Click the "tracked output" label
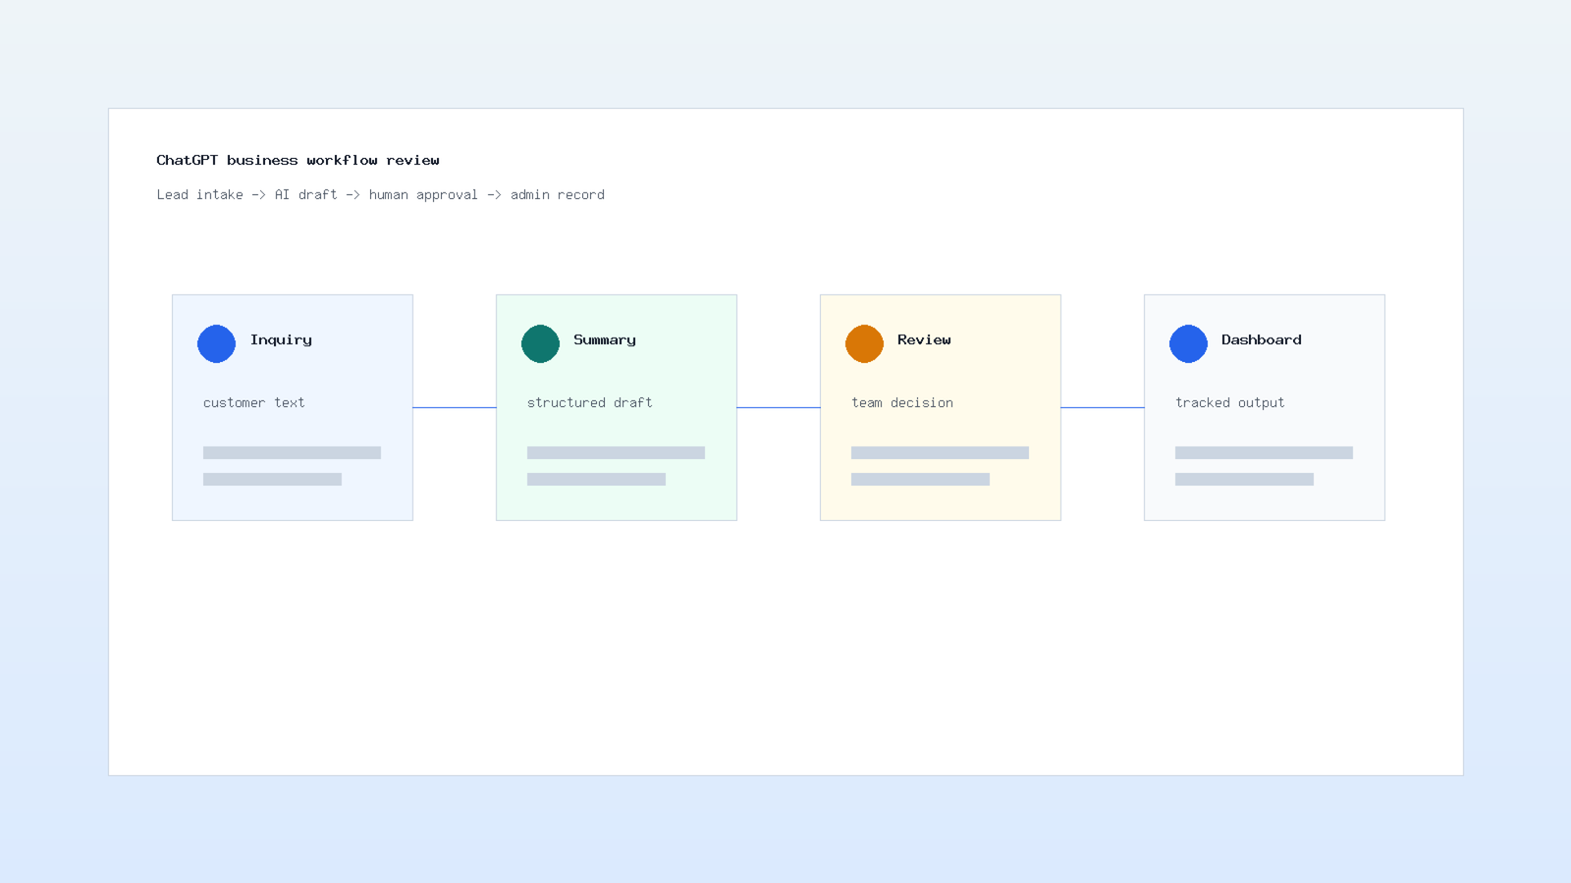Viewport: 1571px width, 883px height. point(1230,402)
